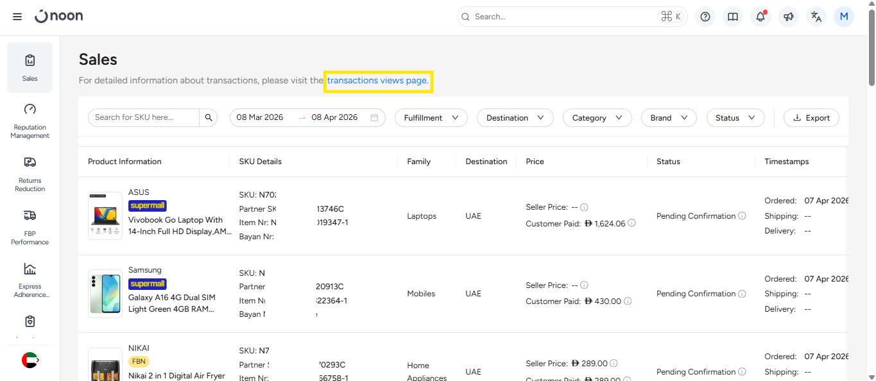Click the Export button

point(811,118)
